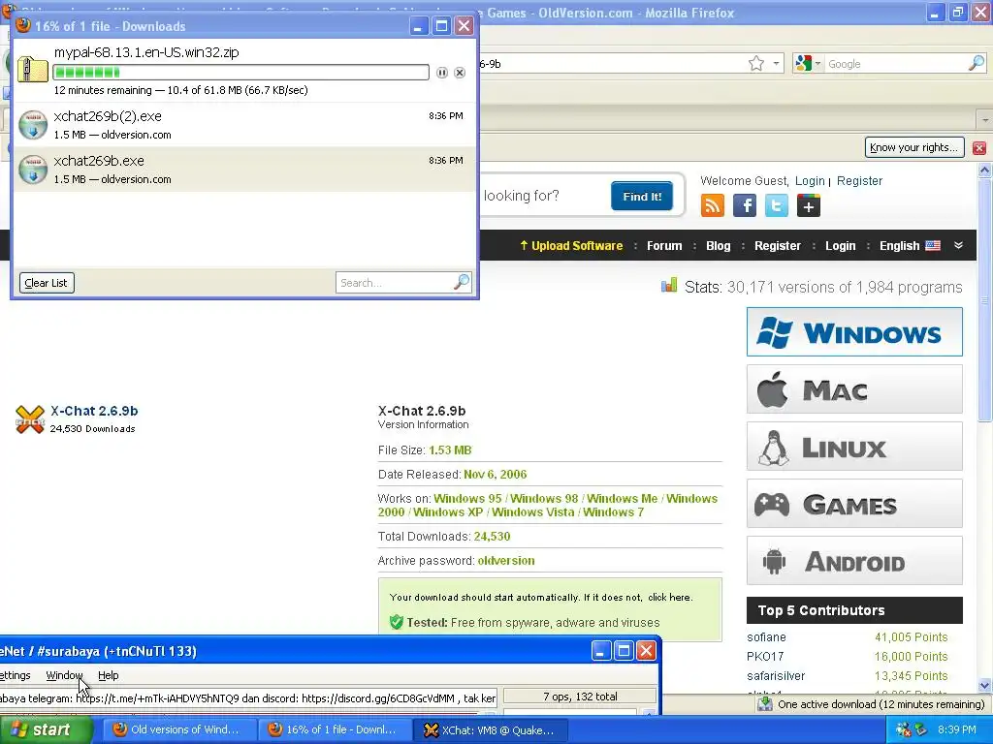Bookmark page with the star icon
The height and width of the screenshot is (744, 993).
755,63
